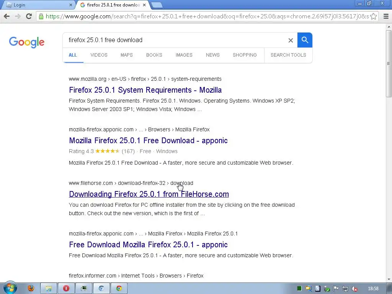
Task: Open a new tab with the new-tab button
Action: (157, 5)
